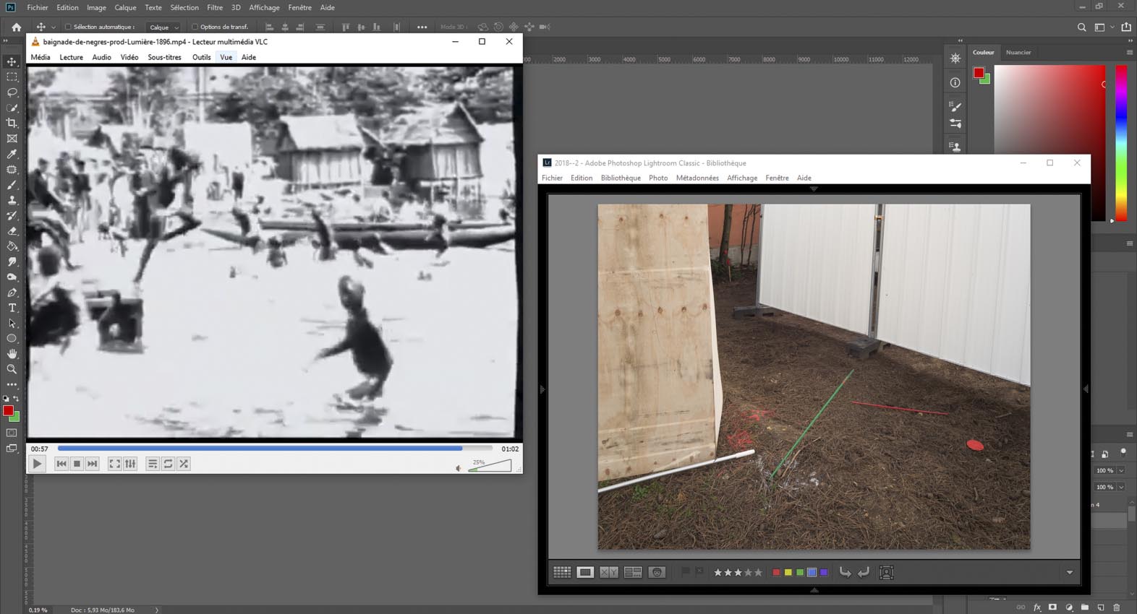Viewport: 1137px width, 614px height.
Task: Open VLC Sous-titres menu
Action: pos(164,57)
